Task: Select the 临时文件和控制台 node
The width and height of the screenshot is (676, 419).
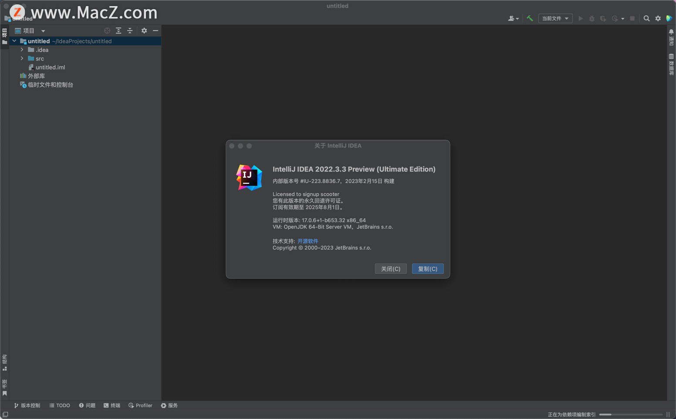Action: [46, 84]
